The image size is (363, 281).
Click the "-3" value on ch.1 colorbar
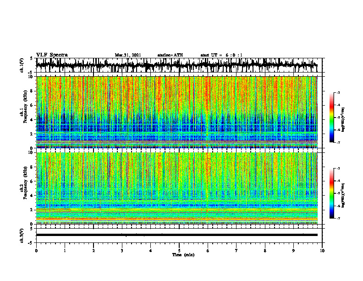click(338, 92)
